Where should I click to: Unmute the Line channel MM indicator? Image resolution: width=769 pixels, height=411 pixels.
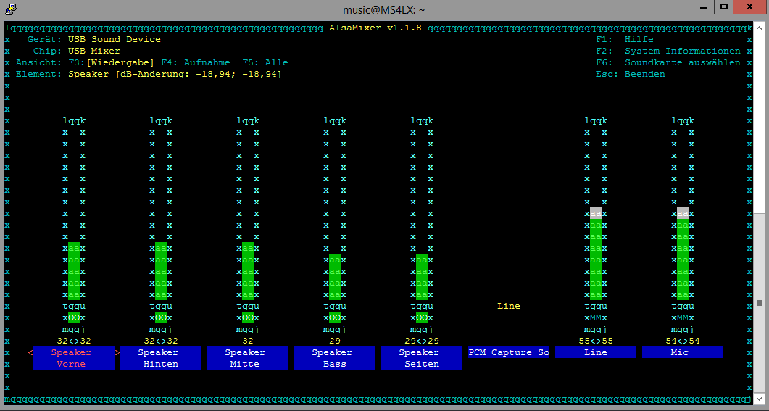595,317
